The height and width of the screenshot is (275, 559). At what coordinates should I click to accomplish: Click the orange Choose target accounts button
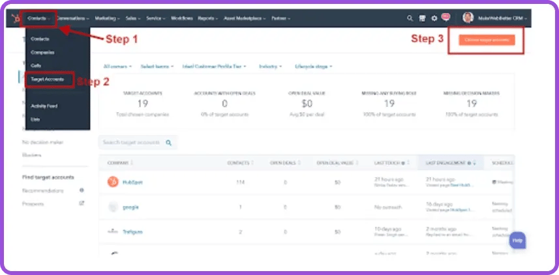point(487,40)
